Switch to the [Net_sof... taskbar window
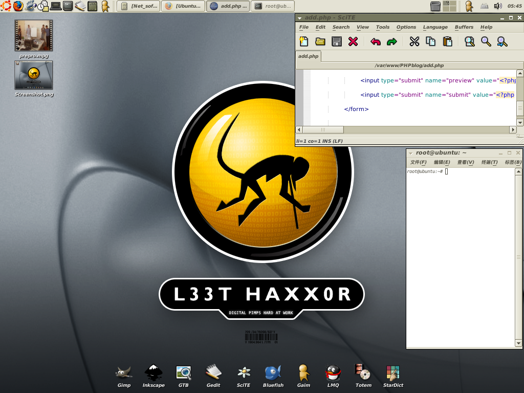Viewport: 524px width, 393px height. pyautogui.click(x=139, y=6)
